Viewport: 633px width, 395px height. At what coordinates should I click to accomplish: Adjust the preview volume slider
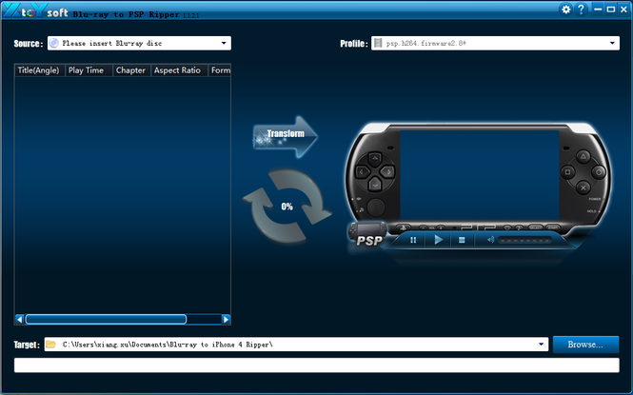(x=524, y=240)
